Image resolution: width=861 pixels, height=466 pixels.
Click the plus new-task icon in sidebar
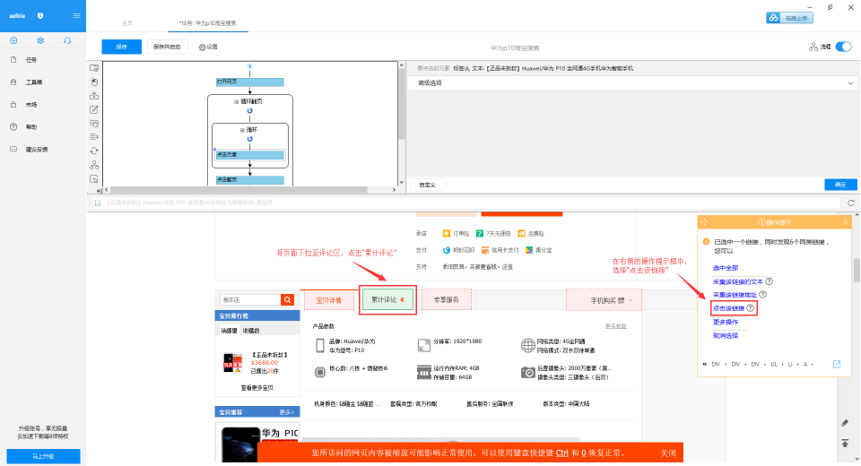[13, 40]
